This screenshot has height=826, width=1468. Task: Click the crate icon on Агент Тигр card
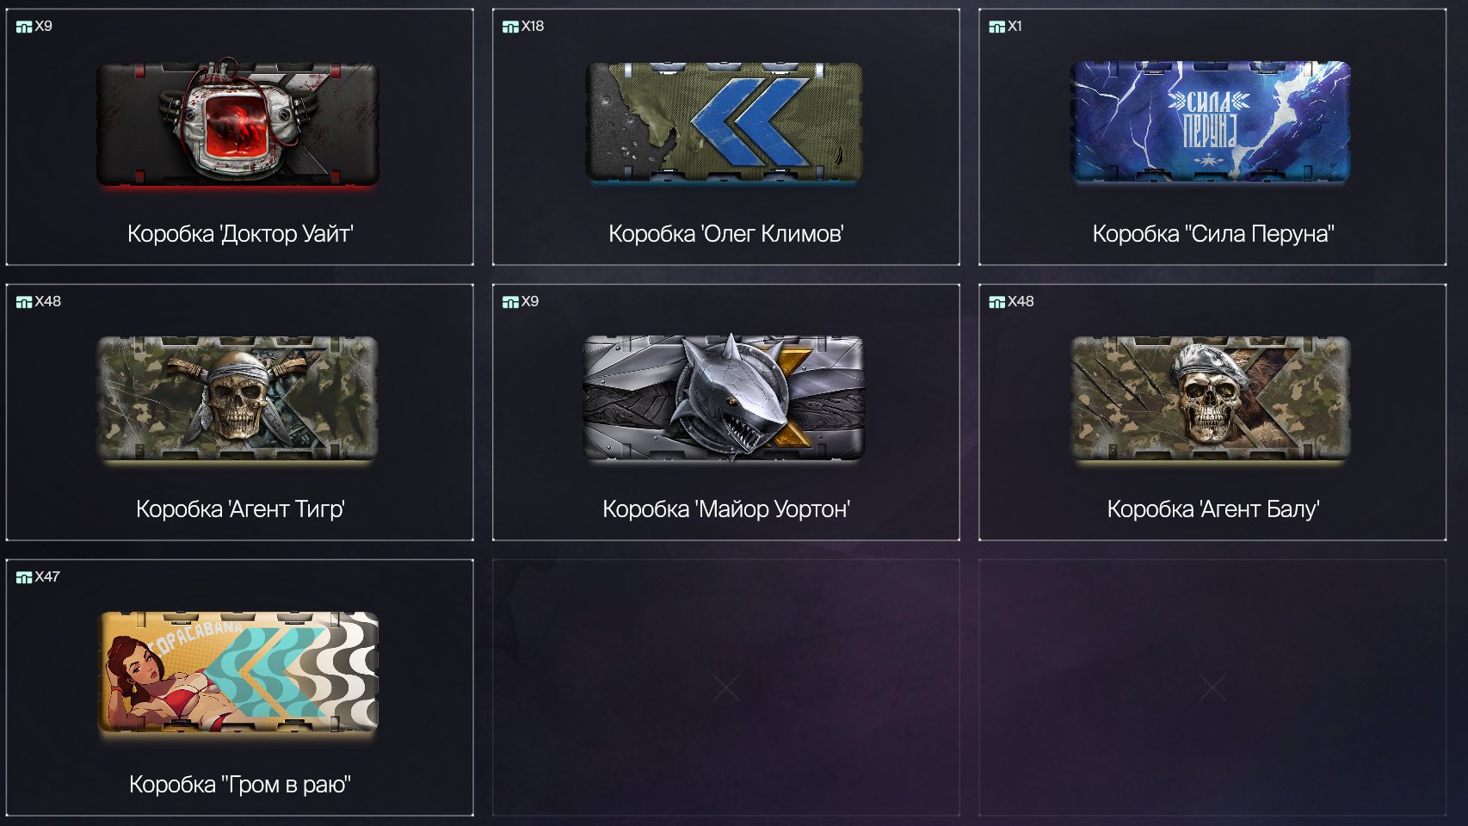coord(24,302)
